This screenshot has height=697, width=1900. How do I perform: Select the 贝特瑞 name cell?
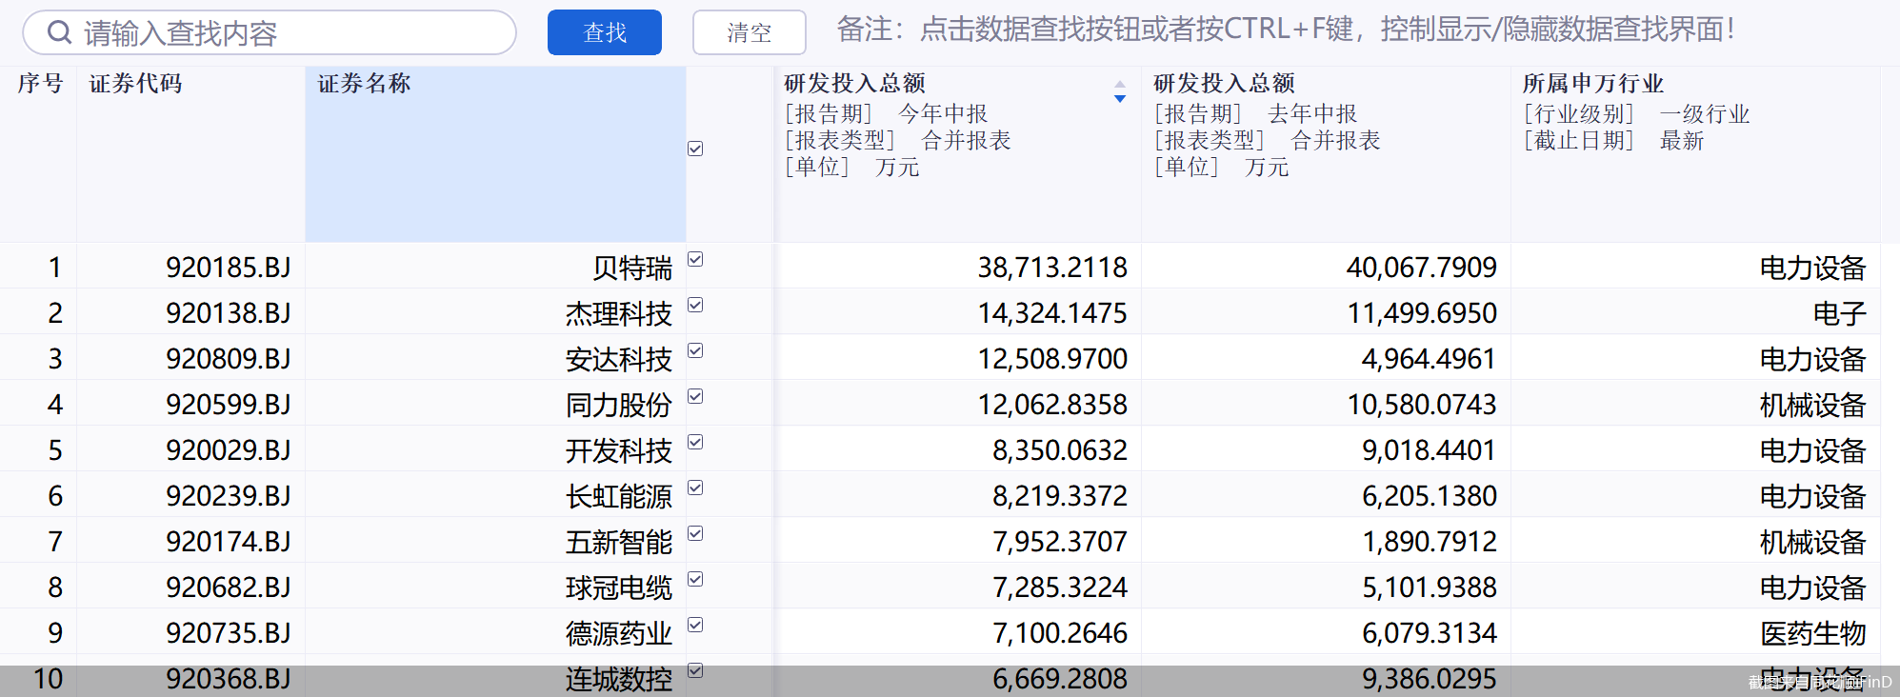pyautogui.click(x=495, y=266)
